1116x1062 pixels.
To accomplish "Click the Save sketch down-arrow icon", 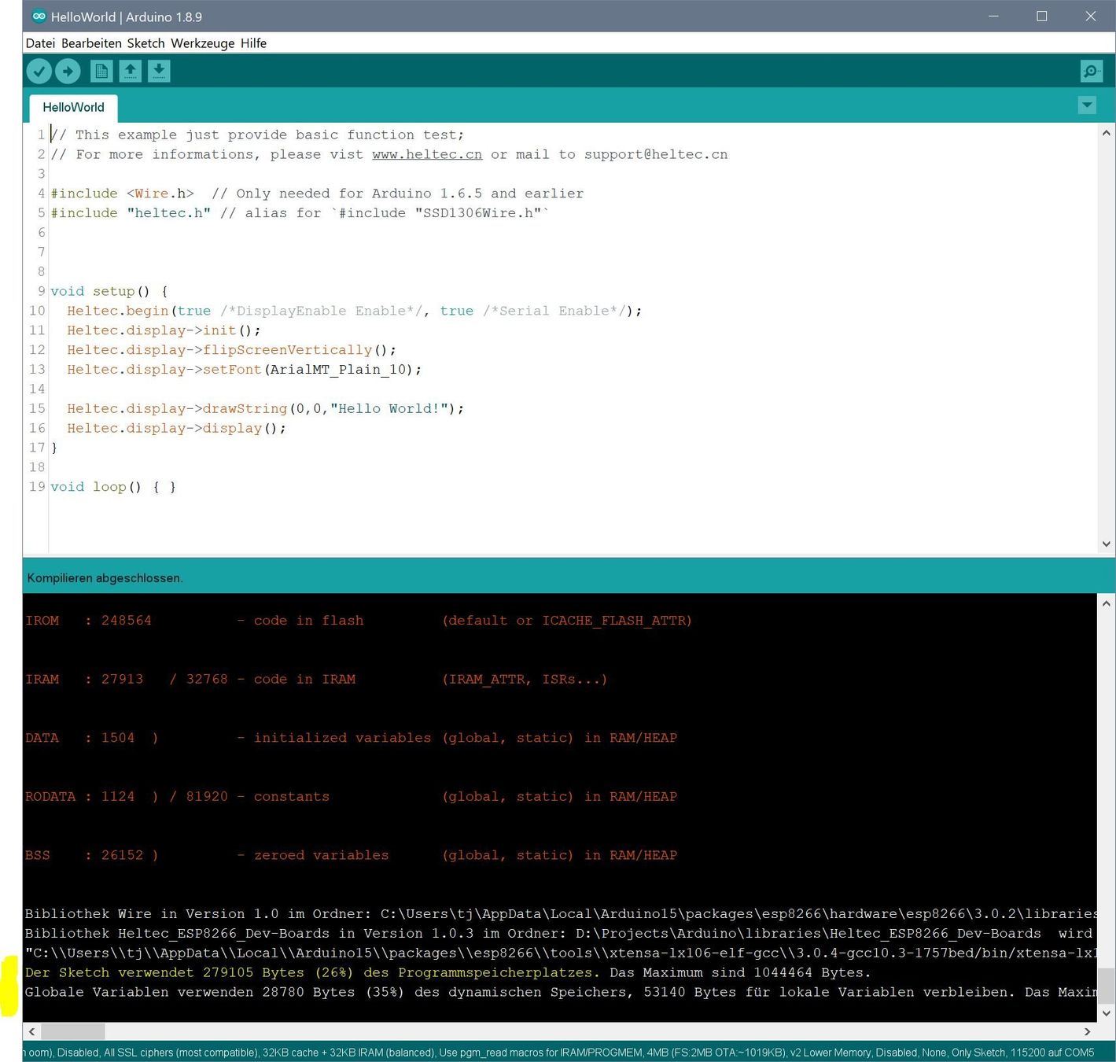I will [159, 72].
